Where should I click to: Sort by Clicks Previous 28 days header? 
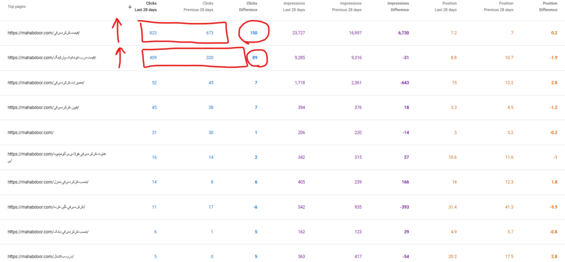click(199, 7)
